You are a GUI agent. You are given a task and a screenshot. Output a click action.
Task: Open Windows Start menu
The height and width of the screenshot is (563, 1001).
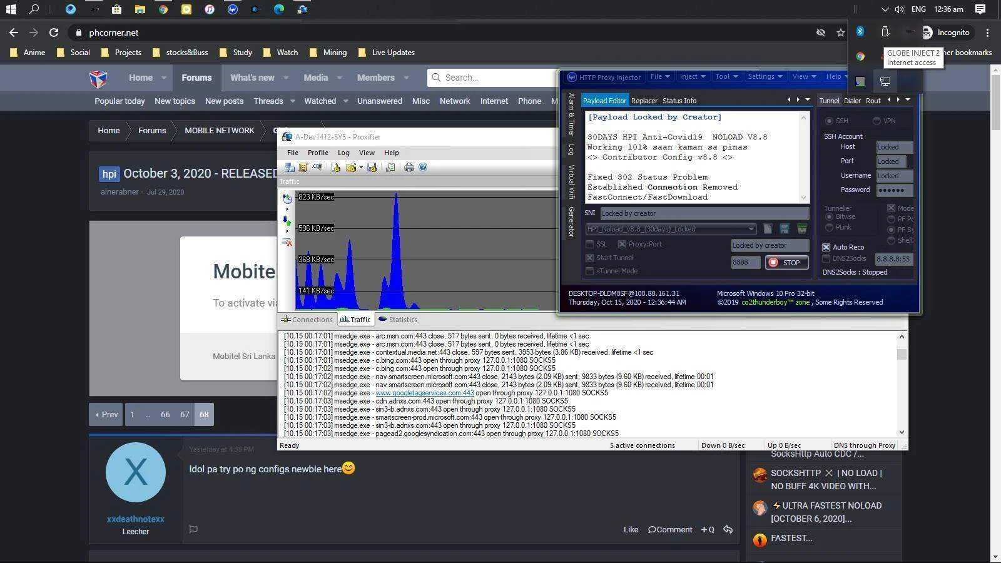pyautogui.click(x=11, y=9)
